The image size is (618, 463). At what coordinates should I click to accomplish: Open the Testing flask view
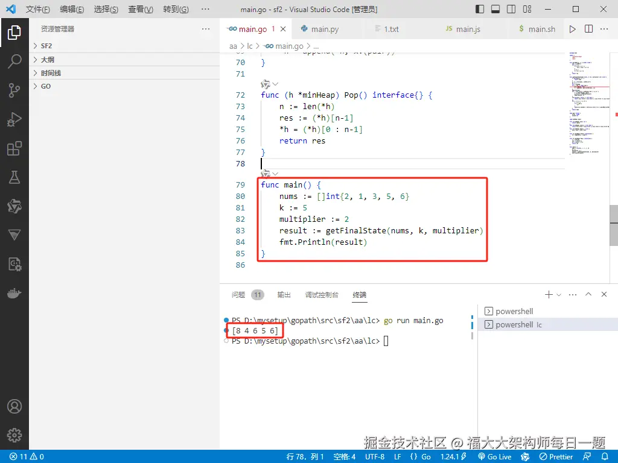(14, 177)
